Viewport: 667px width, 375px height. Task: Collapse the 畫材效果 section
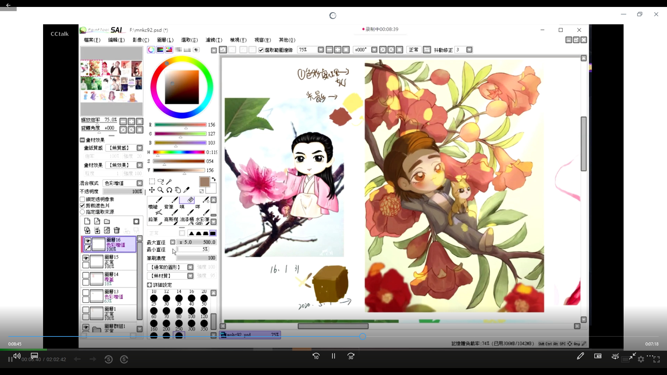coord(82,140)
